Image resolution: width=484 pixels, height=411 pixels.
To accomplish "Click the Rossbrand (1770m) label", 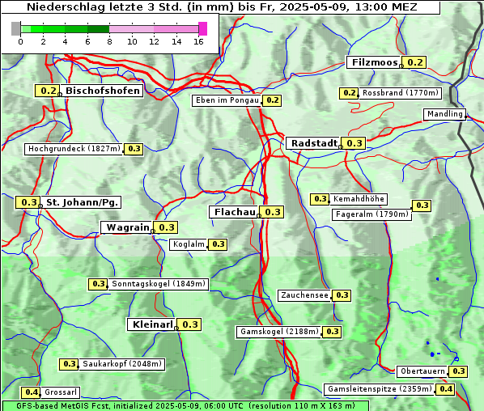I will [401, 93].
